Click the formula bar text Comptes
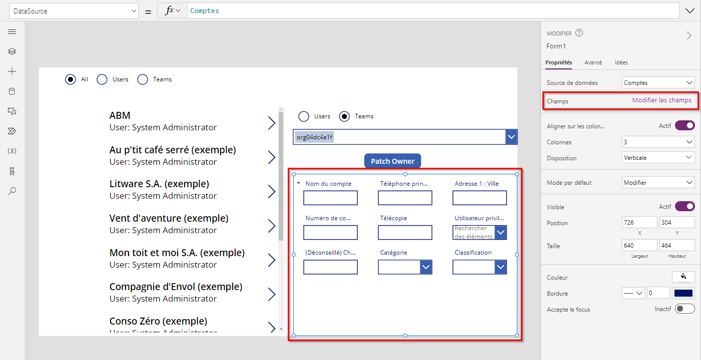This screenshot has height=360, width=701. (x=204, y=11)
